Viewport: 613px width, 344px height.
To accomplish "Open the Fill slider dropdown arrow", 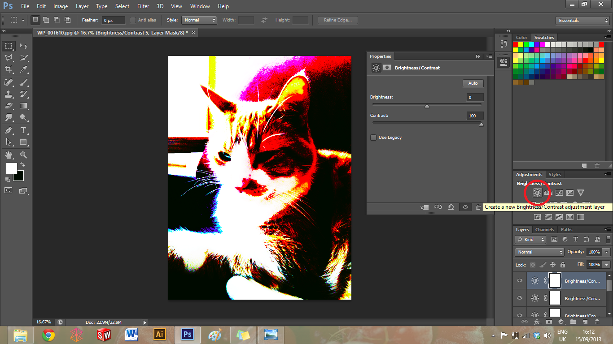I will click(x=607, y=265).
